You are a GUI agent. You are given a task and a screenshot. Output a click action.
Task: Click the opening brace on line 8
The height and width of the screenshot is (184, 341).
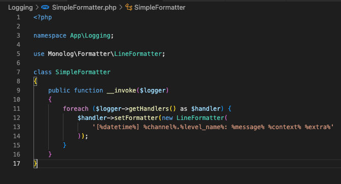pos(35,81)
